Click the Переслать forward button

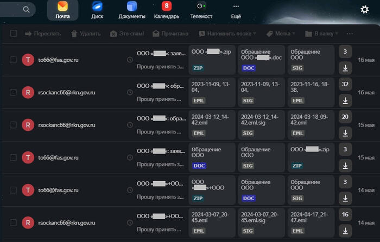point(43,34)
